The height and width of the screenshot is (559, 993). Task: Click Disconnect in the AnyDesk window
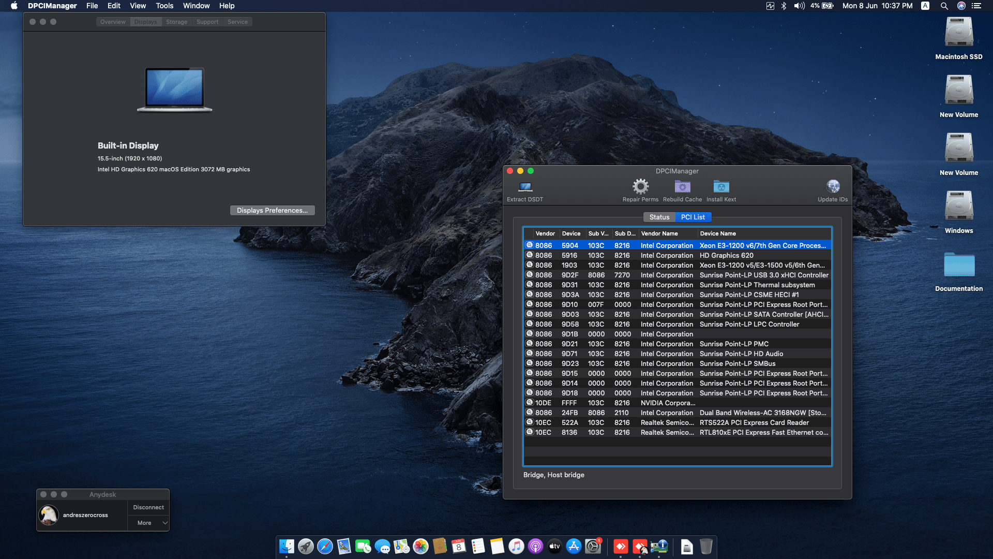click(148, 507)
